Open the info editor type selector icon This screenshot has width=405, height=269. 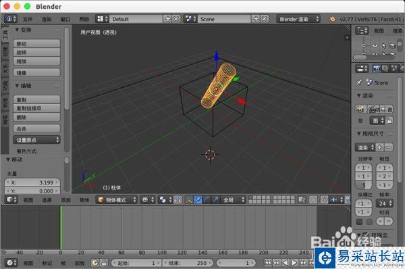coord(11,19)
